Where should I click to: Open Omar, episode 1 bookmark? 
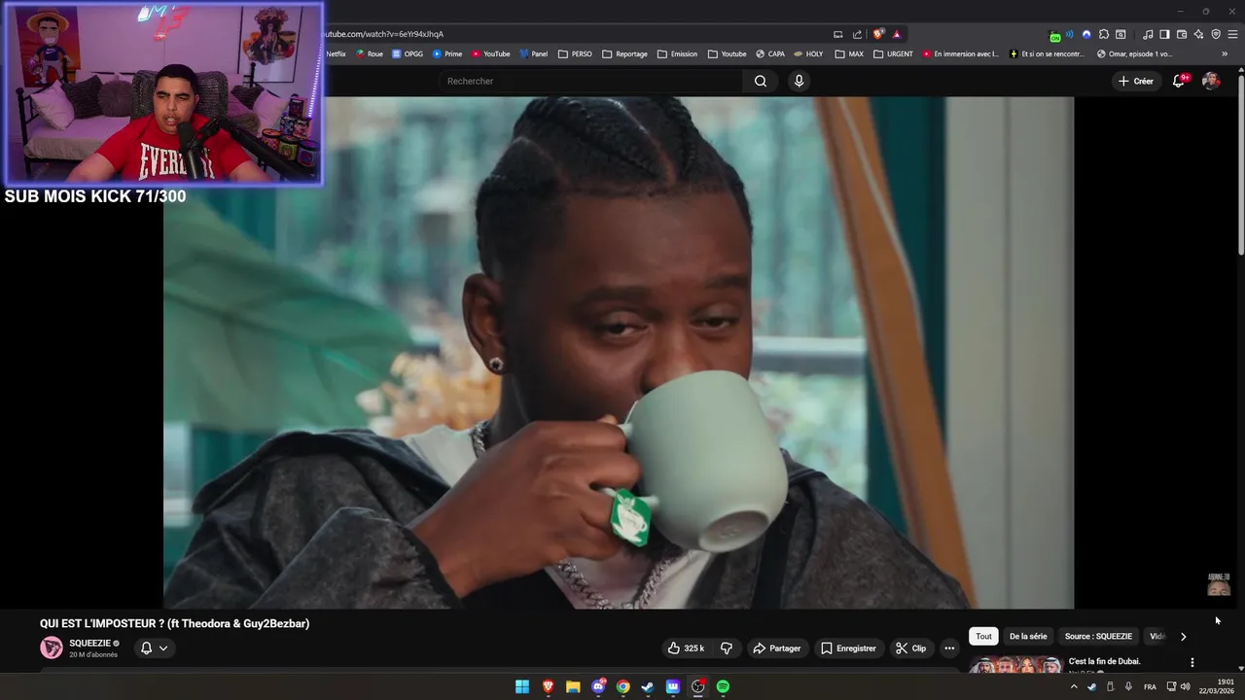pos(1134,54)
